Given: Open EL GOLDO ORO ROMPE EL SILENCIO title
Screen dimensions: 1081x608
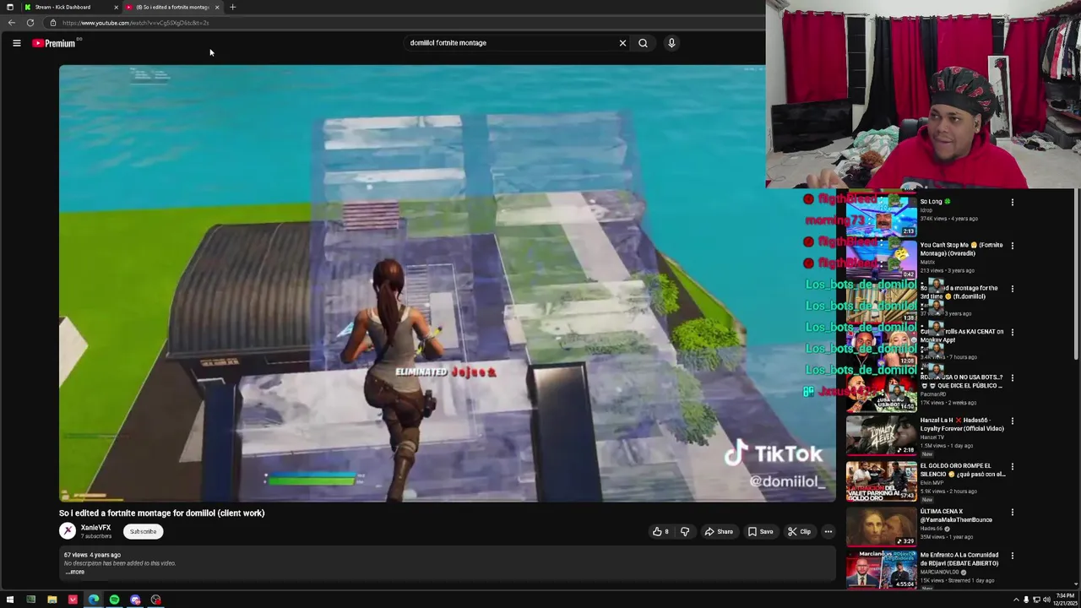Looking at the screenshot, I should [962, 470].
